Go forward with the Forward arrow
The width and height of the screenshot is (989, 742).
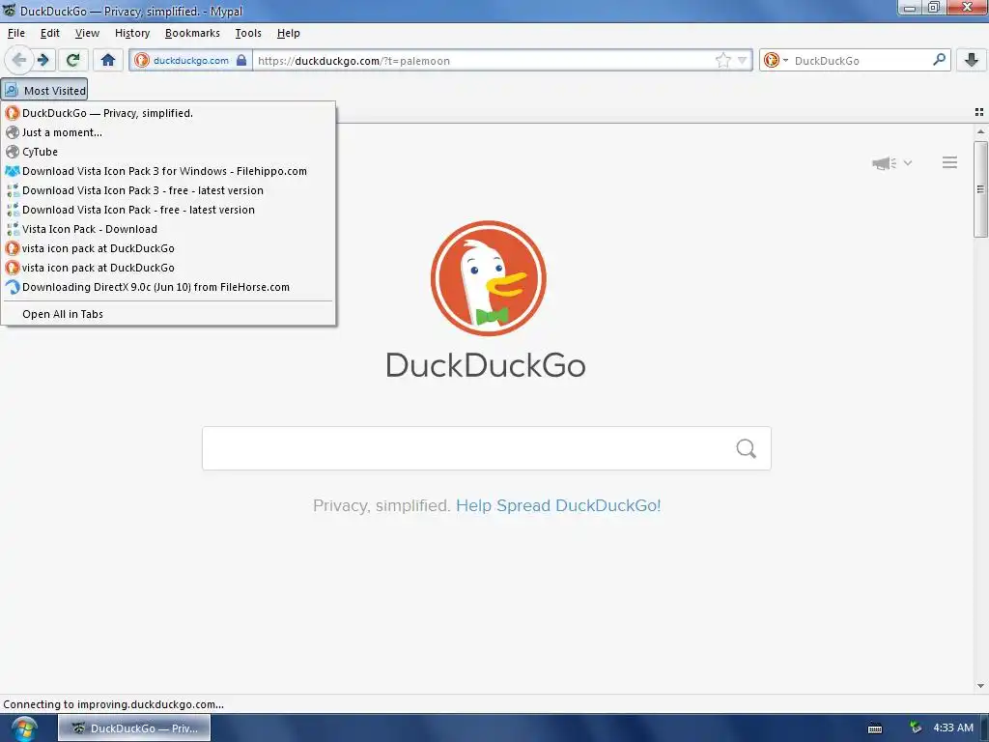click(43, 60)
